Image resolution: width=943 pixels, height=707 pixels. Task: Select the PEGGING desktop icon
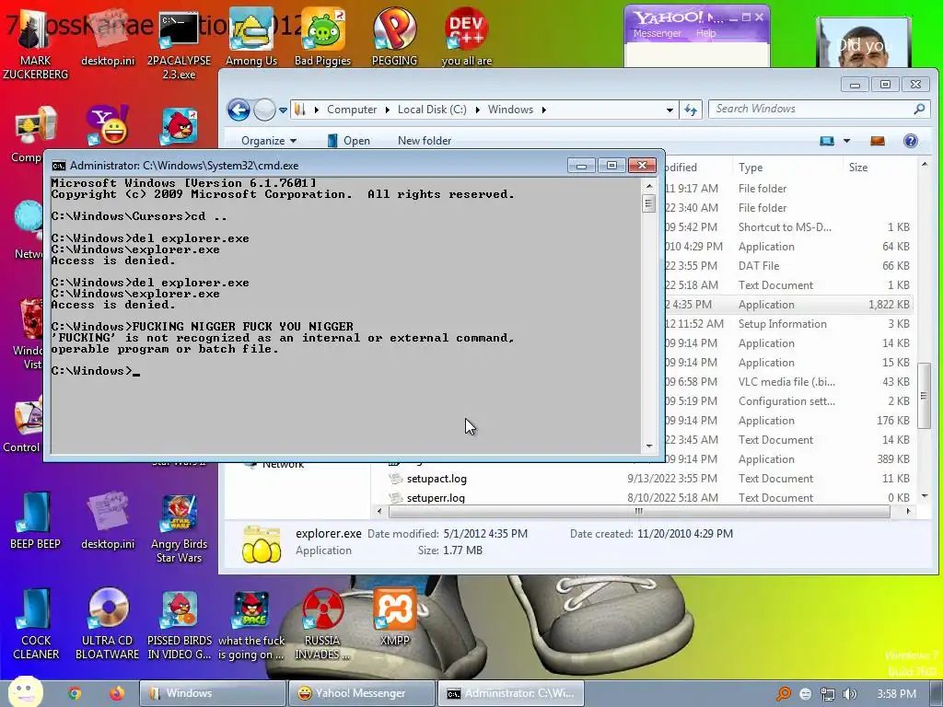coord(394,37)
